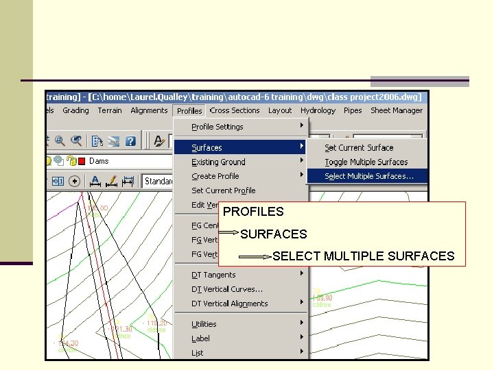494x370 pixels.
Task: Click the arrow beside Surfaces entry
Action: coord(301,146)
